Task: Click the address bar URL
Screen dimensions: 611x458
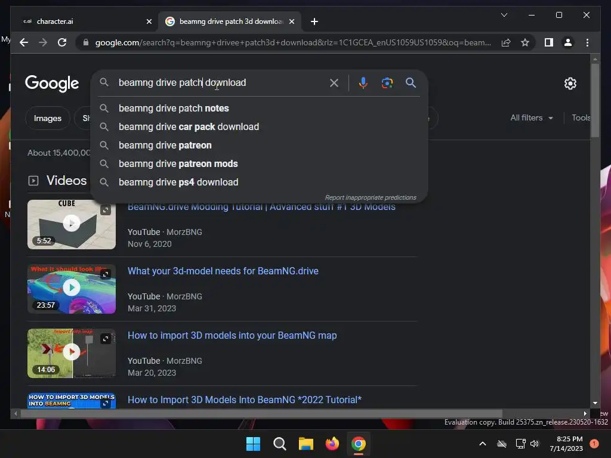Action: pos(293,42)
